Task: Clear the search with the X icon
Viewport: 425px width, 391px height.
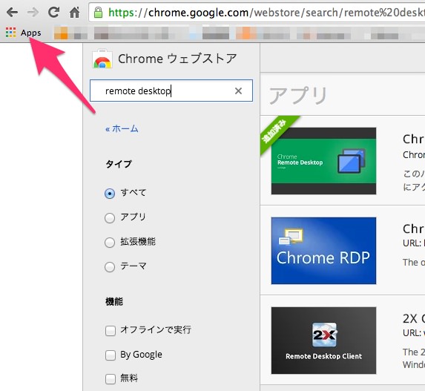Action: [x=238, y=91]
